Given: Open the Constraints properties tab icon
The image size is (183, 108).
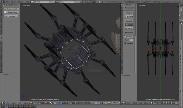Looking at the screenshot, I should point(20,107).
